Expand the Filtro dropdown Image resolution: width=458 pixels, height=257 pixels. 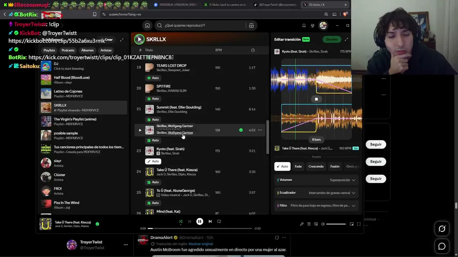[316, 206]
